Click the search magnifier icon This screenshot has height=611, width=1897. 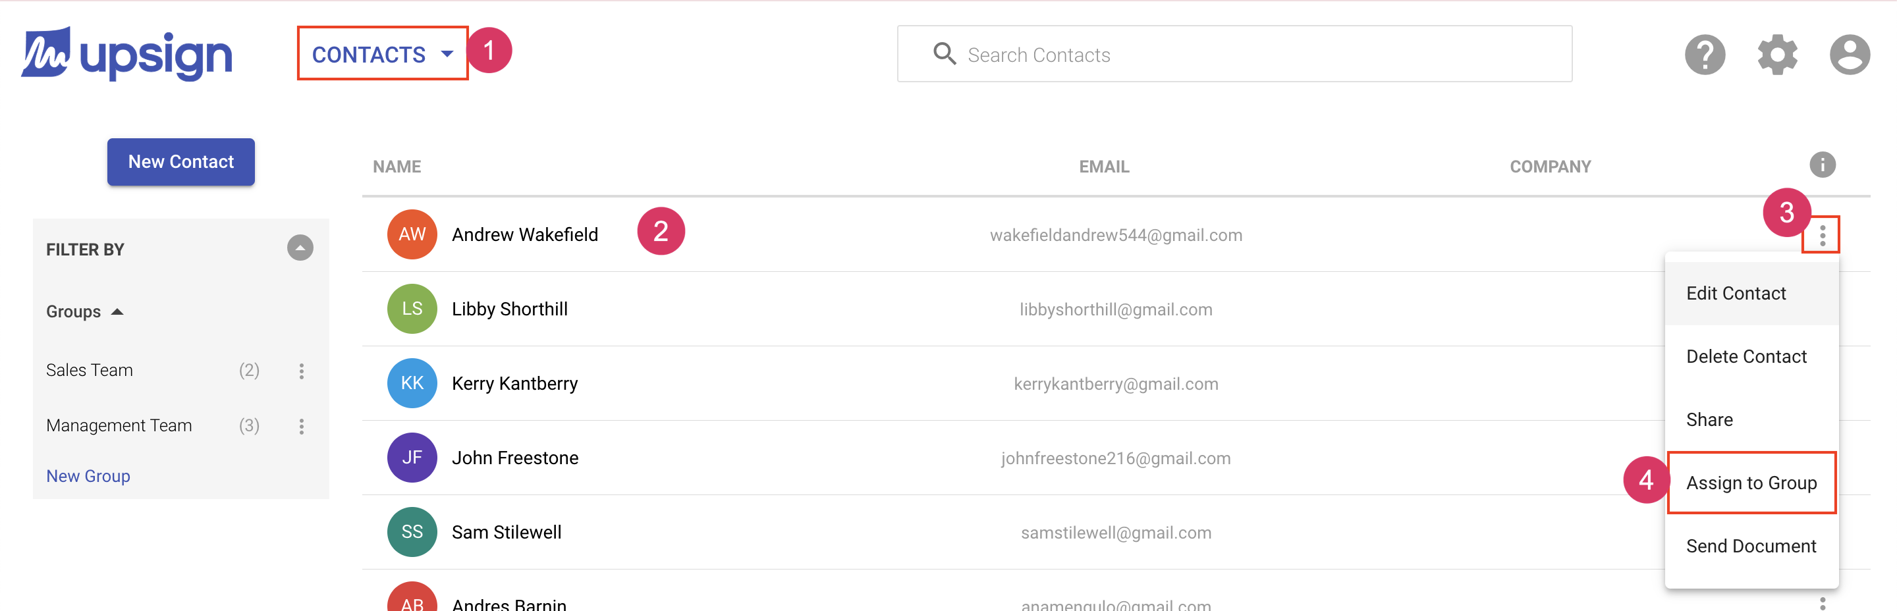click(944, 54)
